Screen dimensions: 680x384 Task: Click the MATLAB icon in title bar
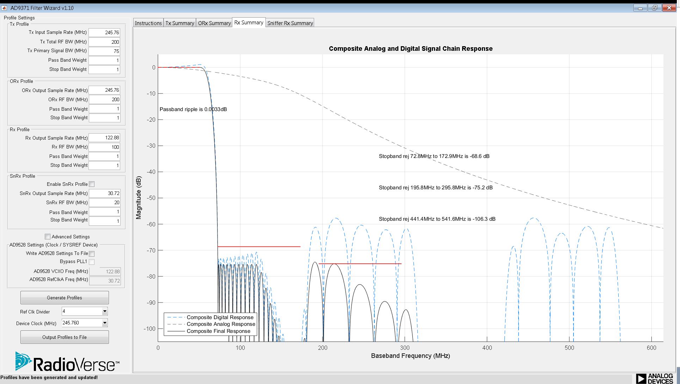pos(5,8)
